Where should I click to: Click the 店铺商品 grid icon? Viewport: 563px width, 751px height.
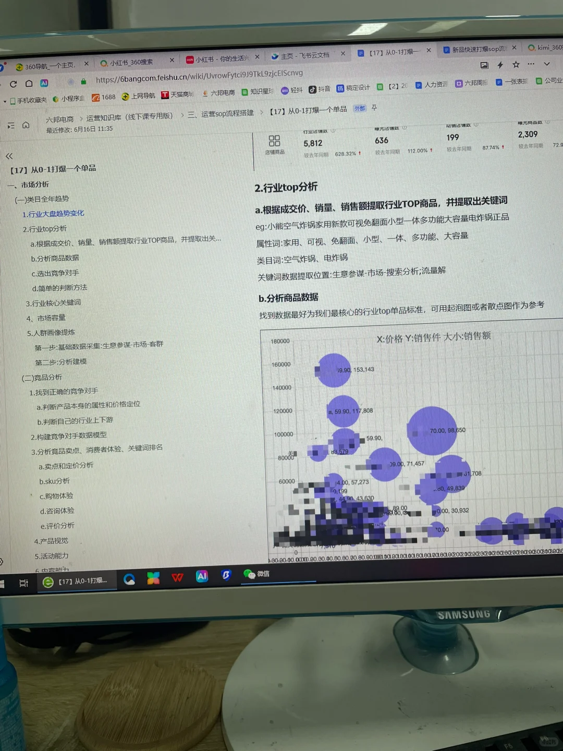[274, 144]
